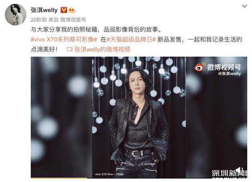Click the @张淇welly watermark on video
Screen dimensions: 252x182
pos(229,73)
